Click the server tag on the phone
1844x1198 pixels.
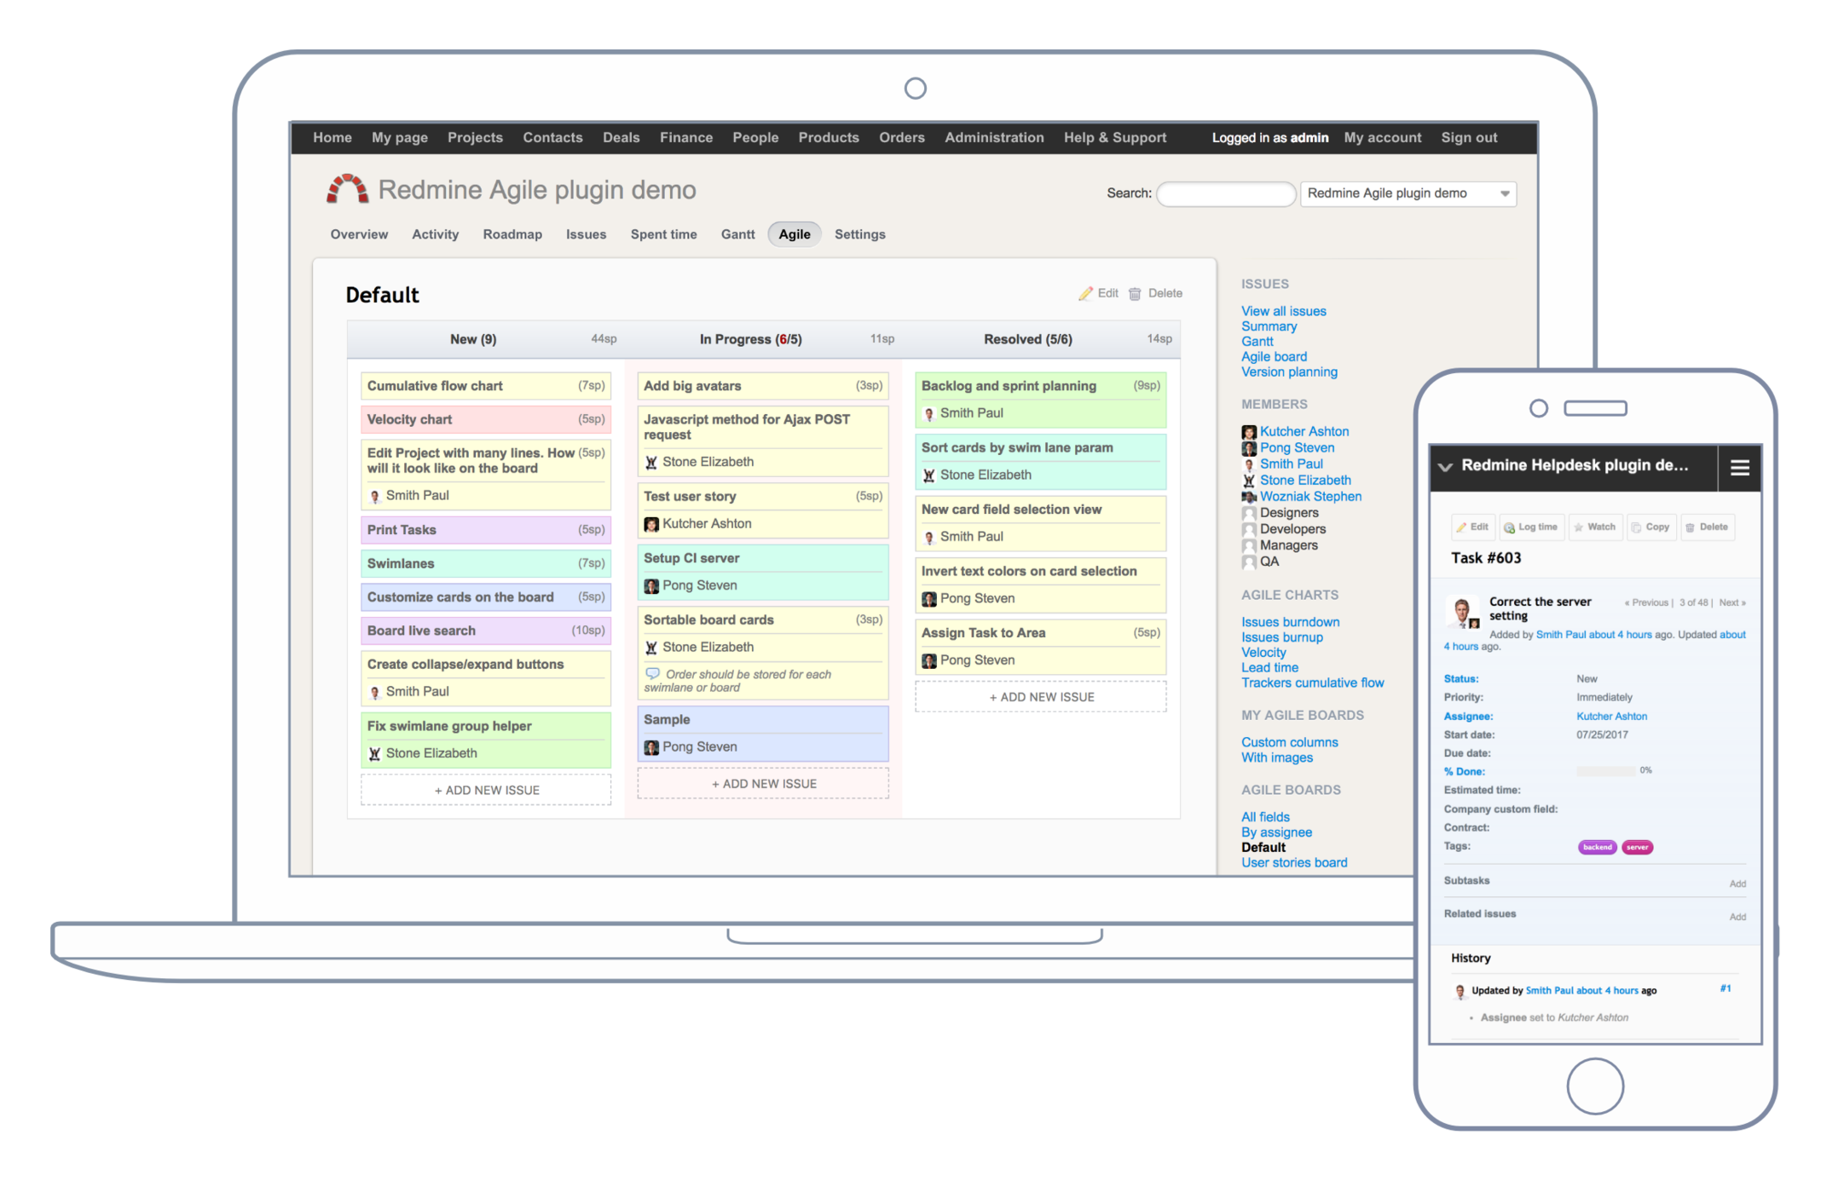click(1637, 847)
